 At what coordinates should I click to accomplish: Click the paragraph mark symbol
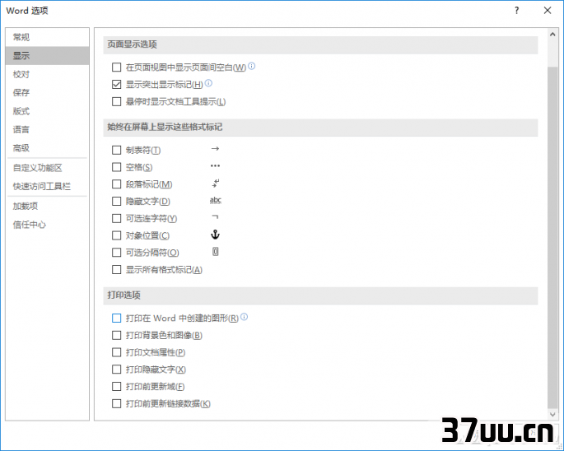coord(215,184)
